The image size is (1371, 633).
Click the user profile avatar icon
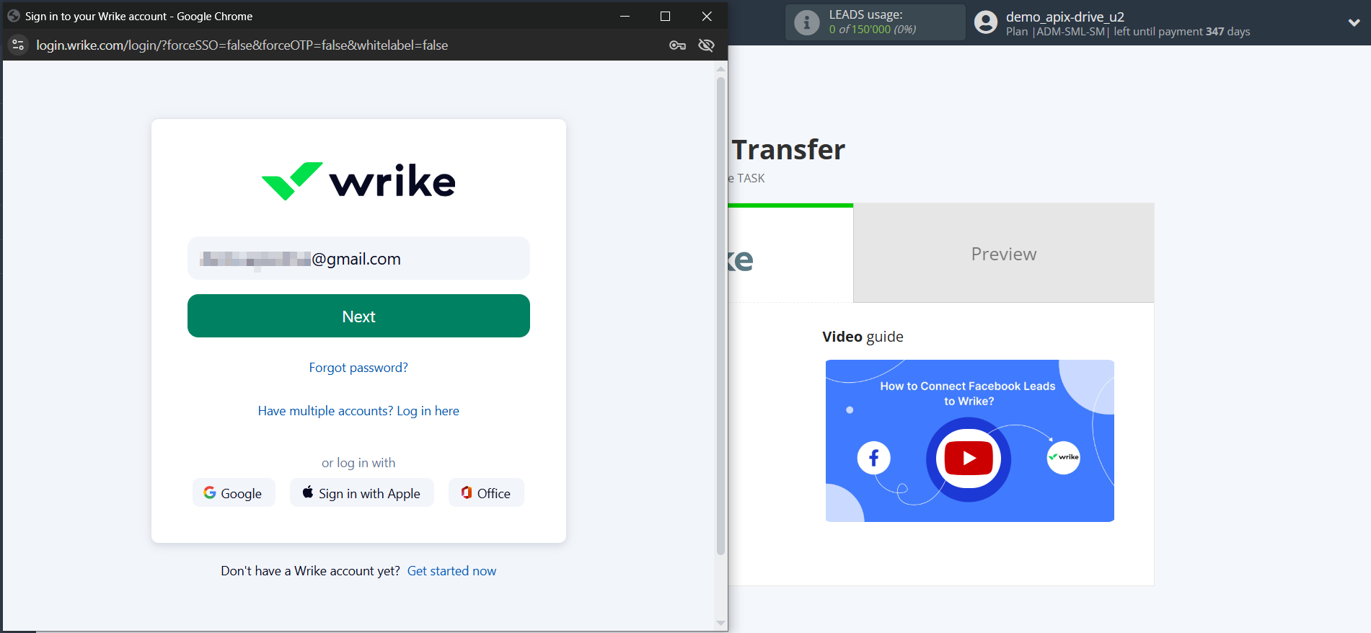(x=985, y=22)
